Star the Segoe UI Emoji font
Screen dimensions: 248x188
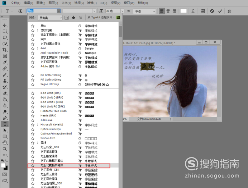(33, 84)
